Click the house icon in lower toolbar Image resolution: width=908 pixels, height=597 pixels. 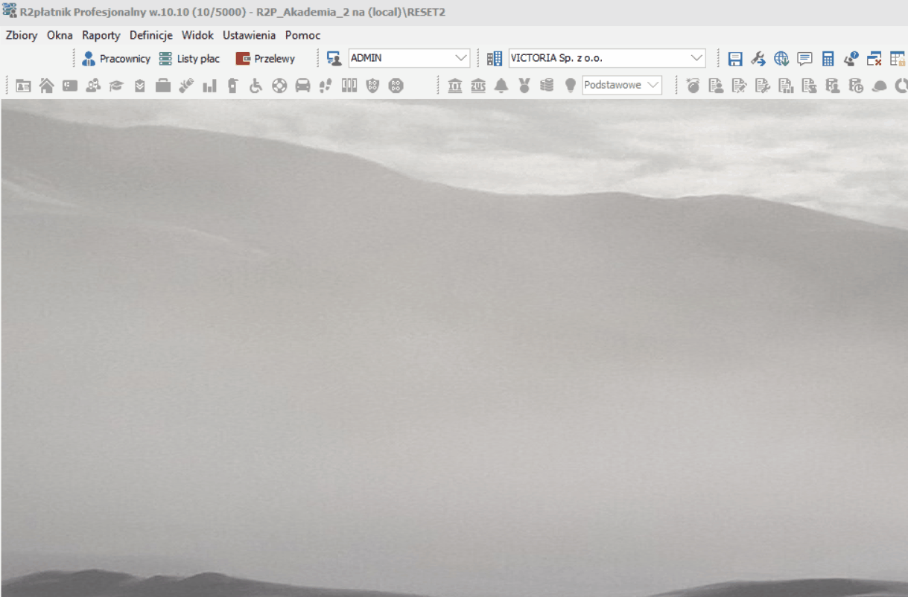tap(46, 86)
